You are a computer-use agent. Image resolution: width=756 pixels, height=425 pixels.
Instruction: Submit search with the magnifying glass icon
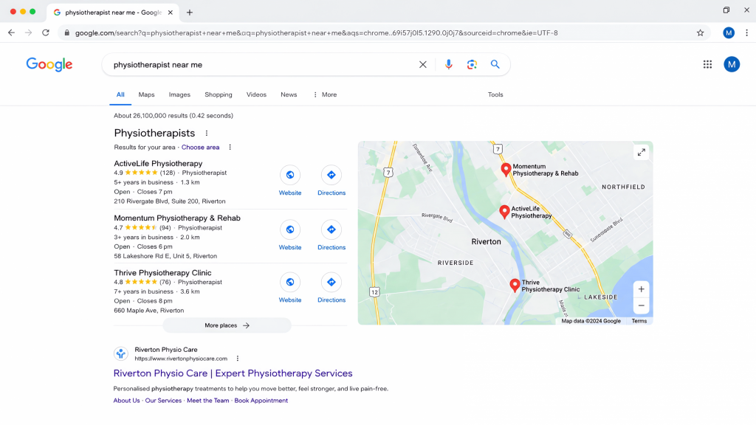[x=495, y=64]
